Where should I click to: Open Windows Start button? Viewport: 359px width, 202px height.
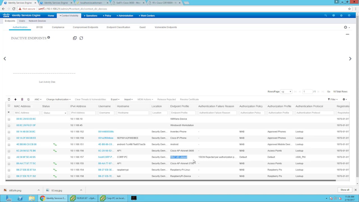8,198
